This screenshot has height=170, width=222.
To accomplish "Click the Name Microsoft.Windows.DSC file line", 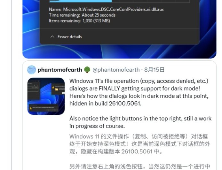I will (106, 9).
